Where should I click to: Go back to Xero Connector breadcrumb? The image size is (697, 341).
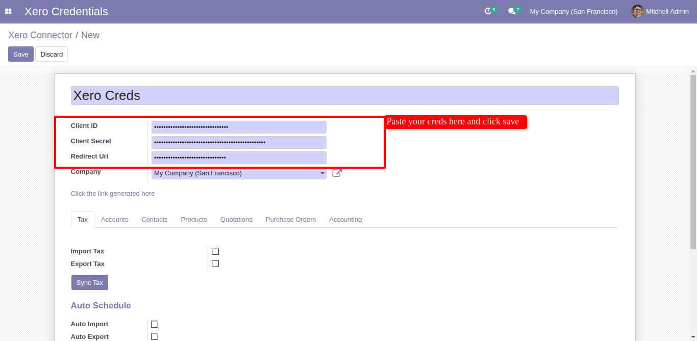click(x=40, y=35)
